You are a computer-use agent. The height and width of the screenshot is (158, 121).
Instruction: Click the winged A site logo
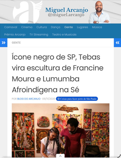[28, 12]
